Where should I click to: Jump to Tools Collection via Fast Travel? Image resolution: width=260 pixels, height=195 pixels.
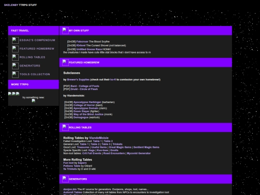point(35,74)
